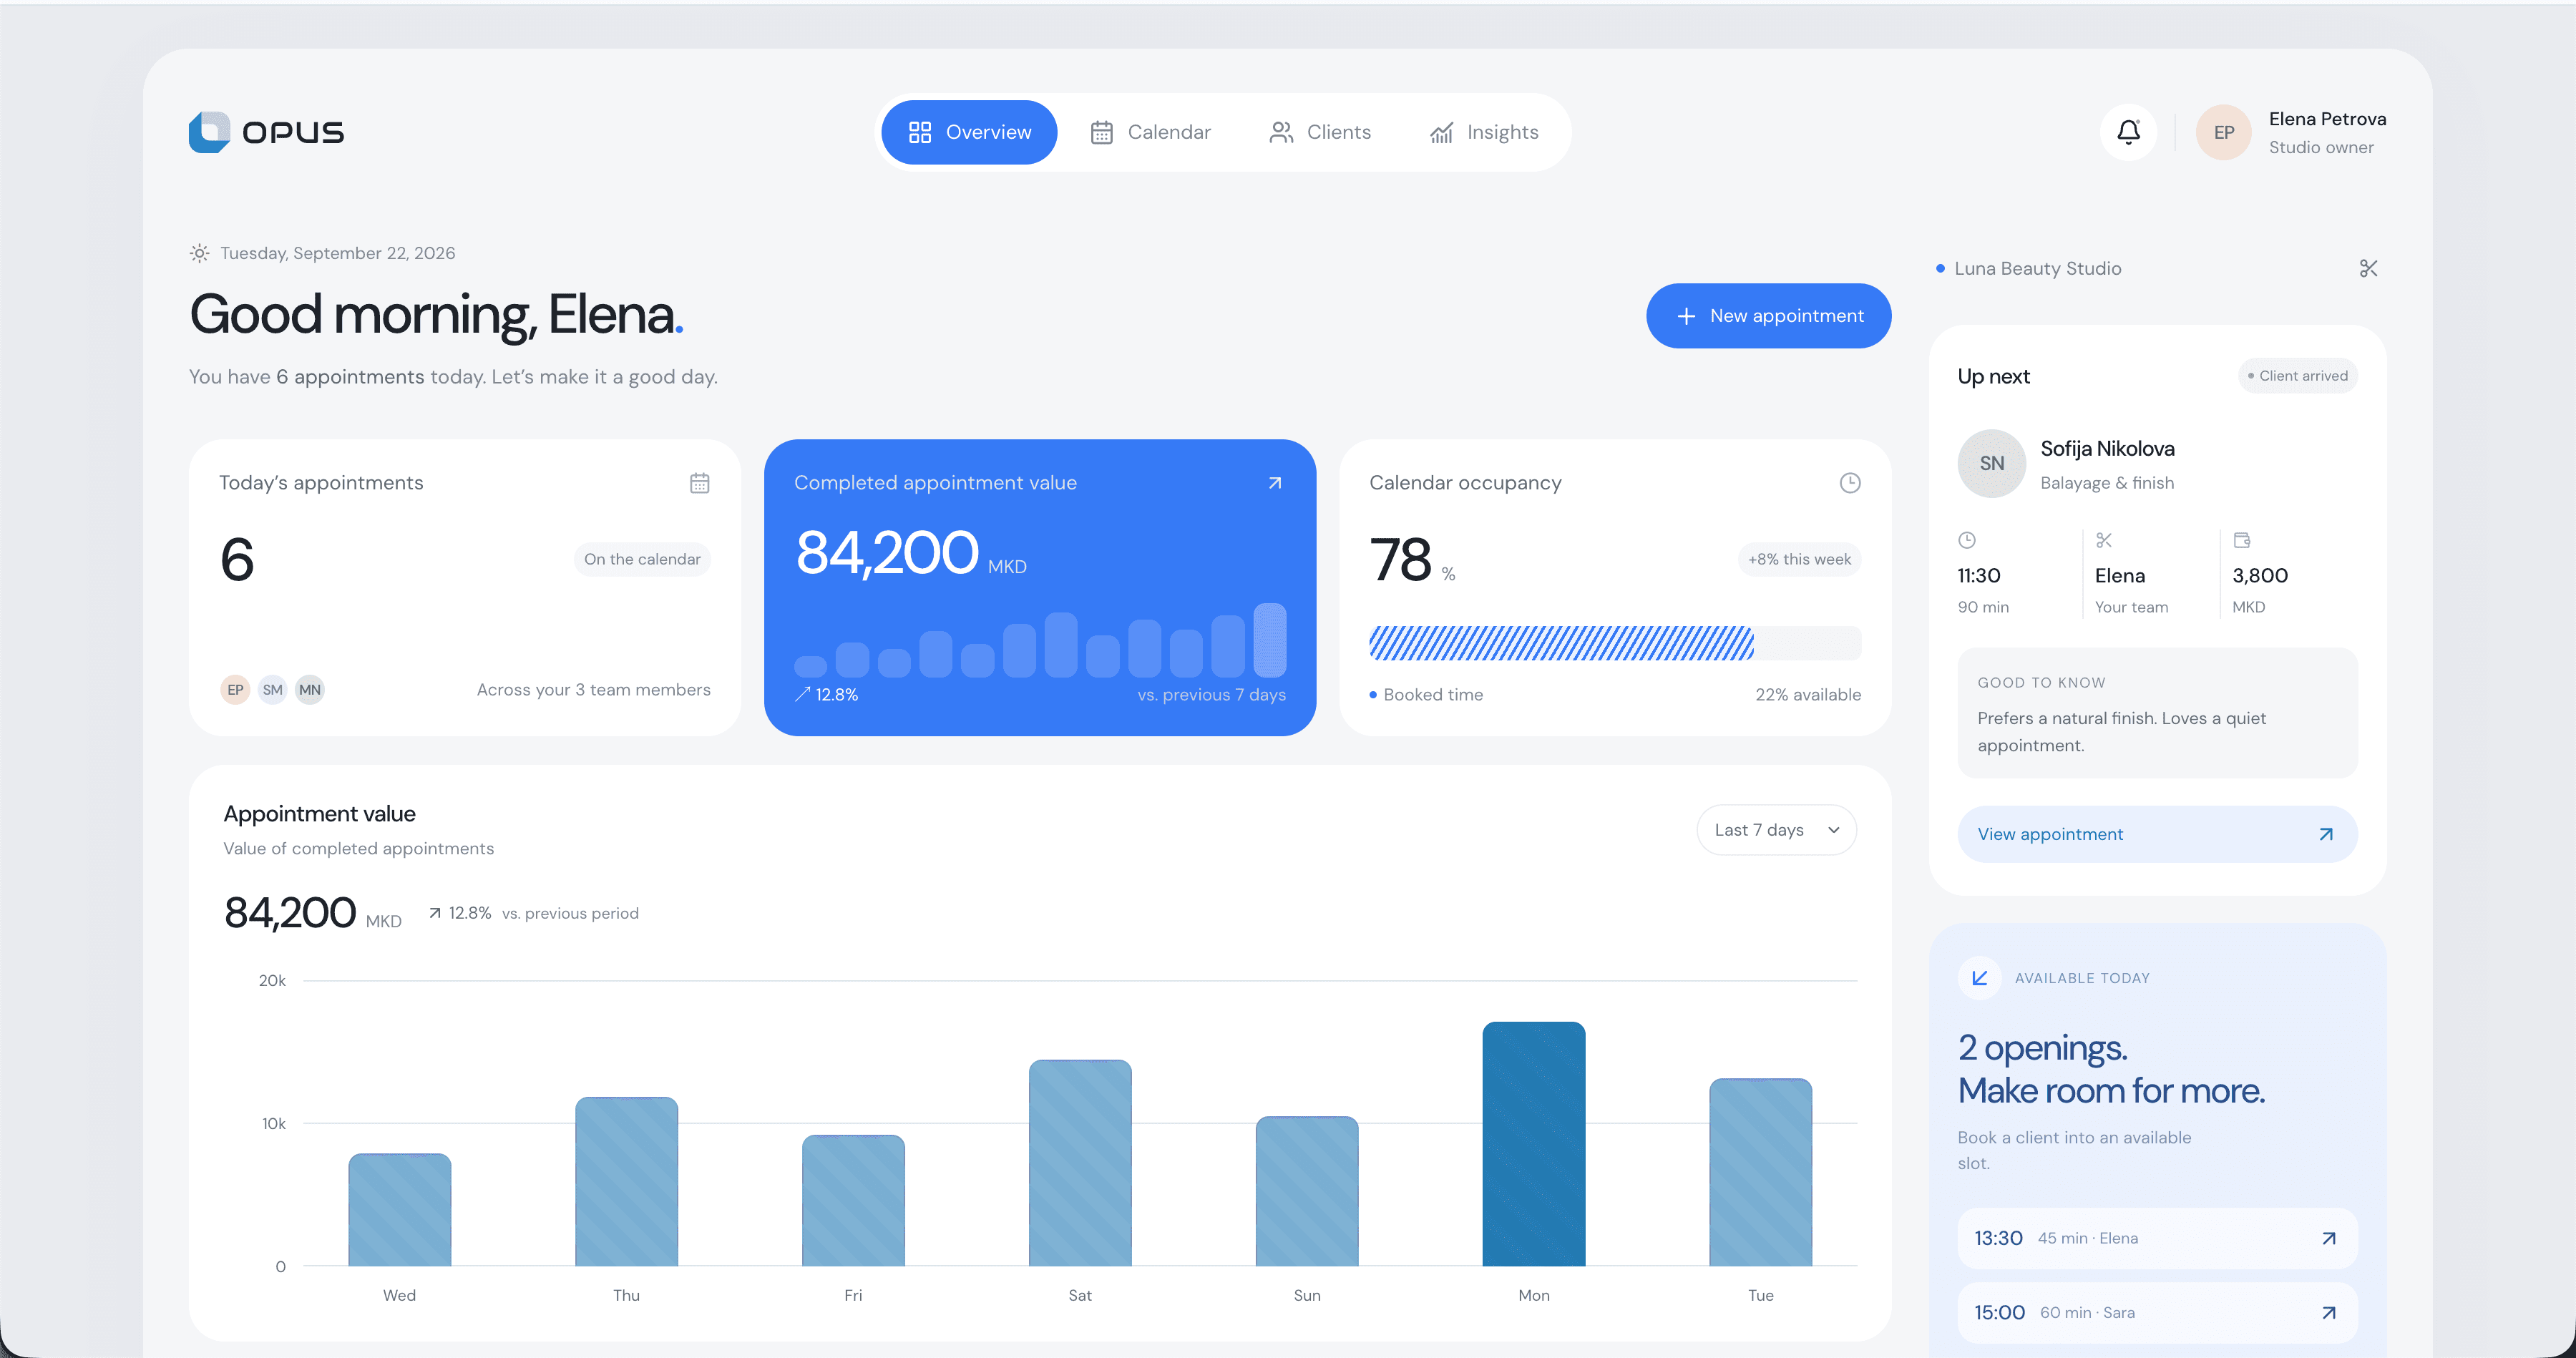This screenshot has height=1358, width=2576.
Task: Click the New appointment button
Action: click(x=1768, y=316)
